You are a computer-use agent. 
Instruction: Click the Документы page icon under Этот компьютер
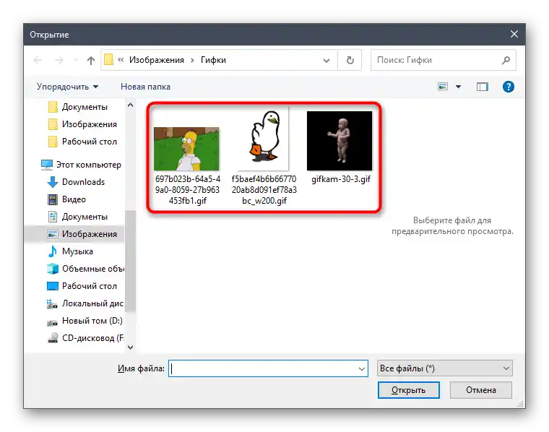pos(53,217)
